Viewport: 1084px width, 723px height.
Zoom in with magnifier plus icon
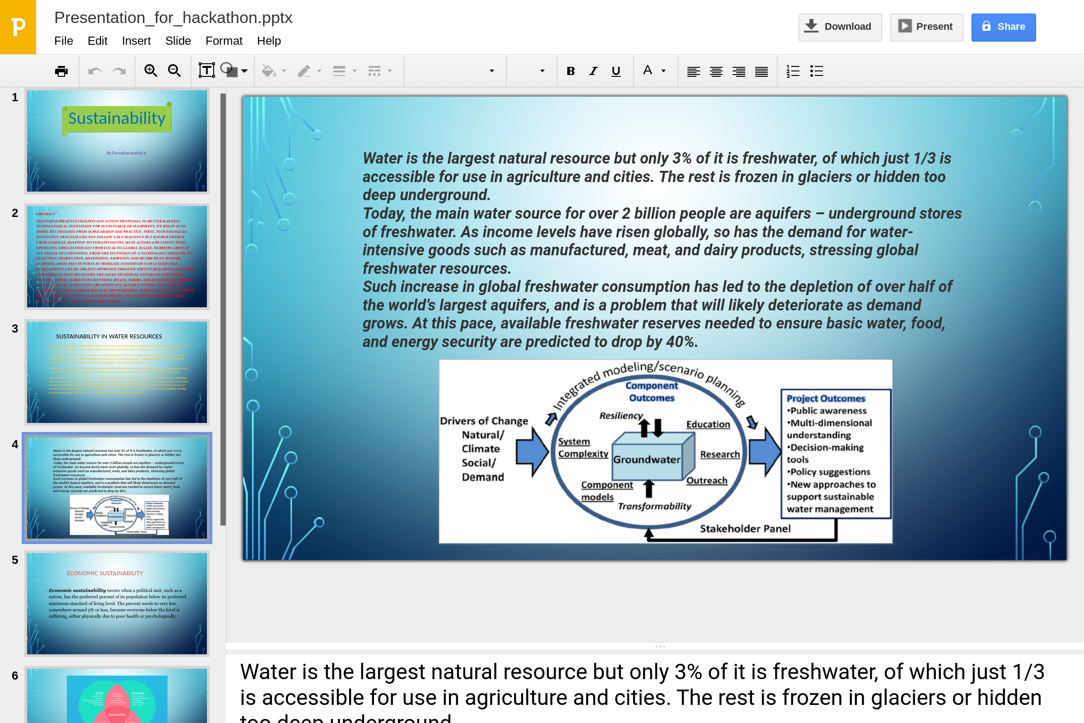click(x=151, y=71)
